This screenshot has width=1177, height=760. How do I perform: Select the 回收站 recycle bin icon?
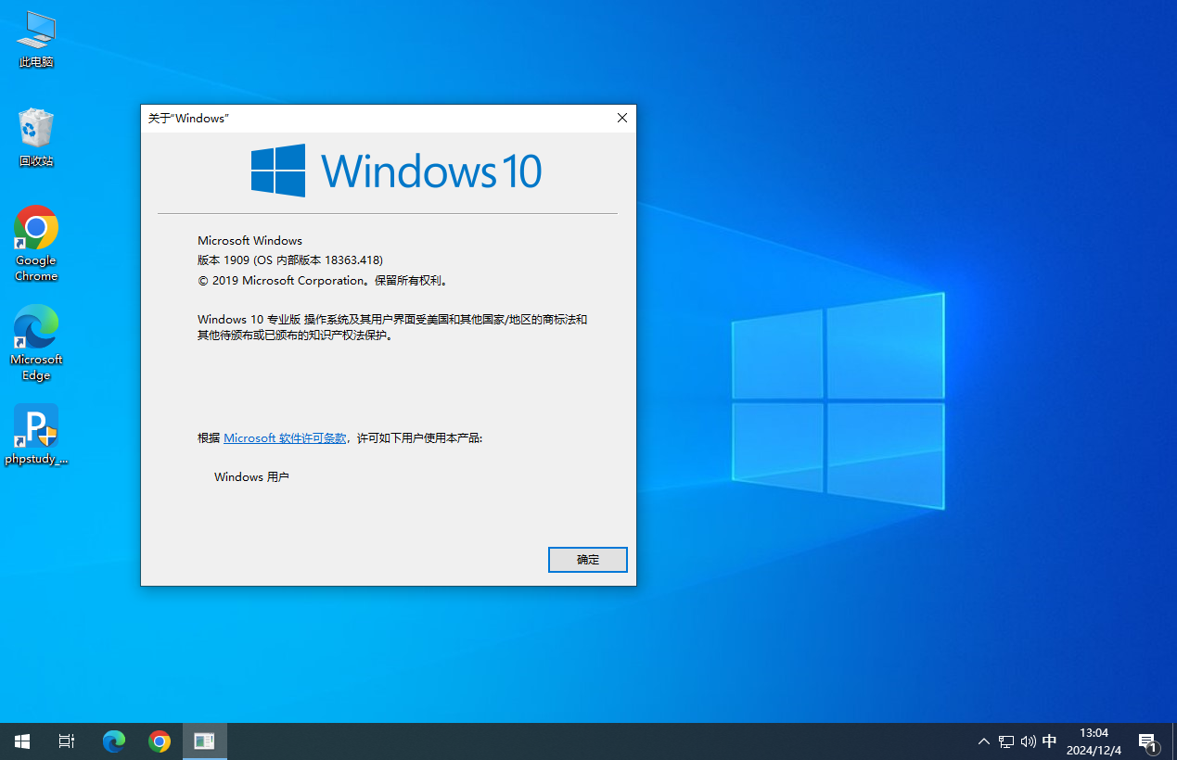click(36, 136)
